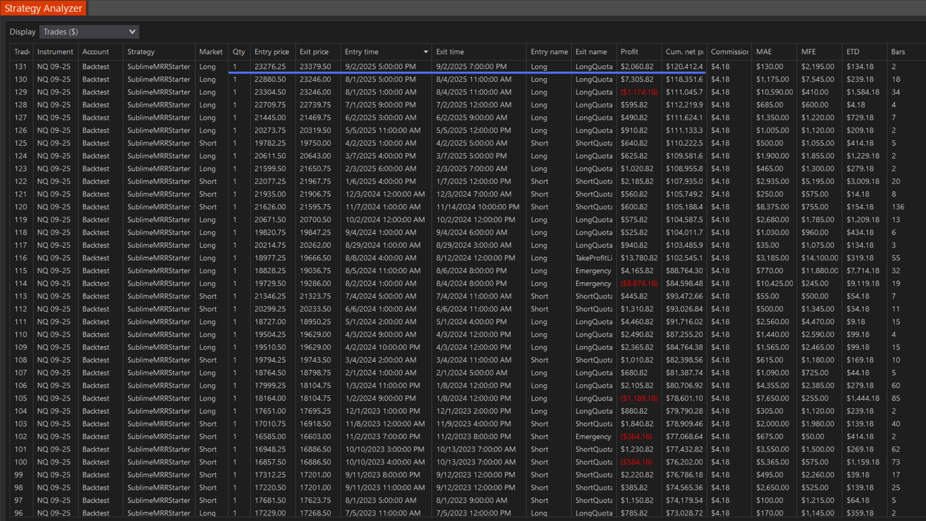Click the ETD column header
Screen dimensions: 926x521
pyautogui.click(x=853, y=52)
